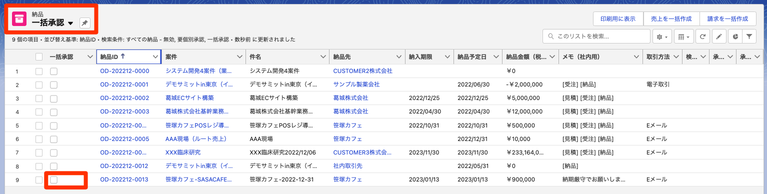Show charts with the pie chart icon
The width and height of the screenshot is (767, 194).
735,36
